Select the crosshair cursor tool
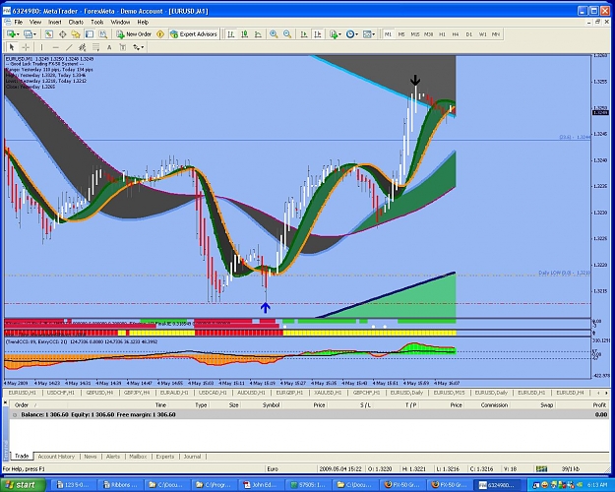This screenshot has height=492, width=615. (x=26, y=47)
